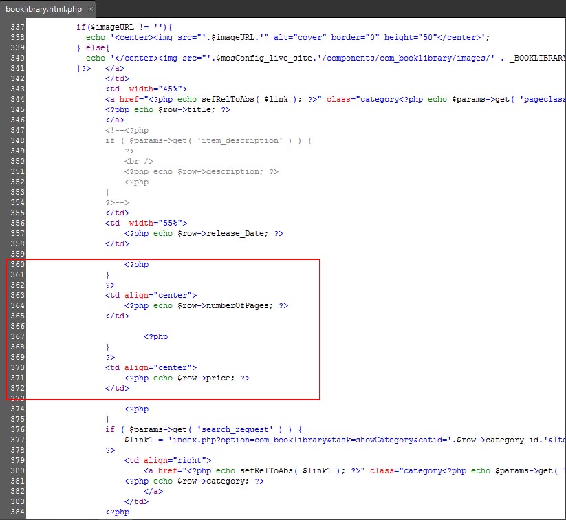Click line number 360 in gutter
The height and width of the screenshot is (520, 566).
pos(17,264)
